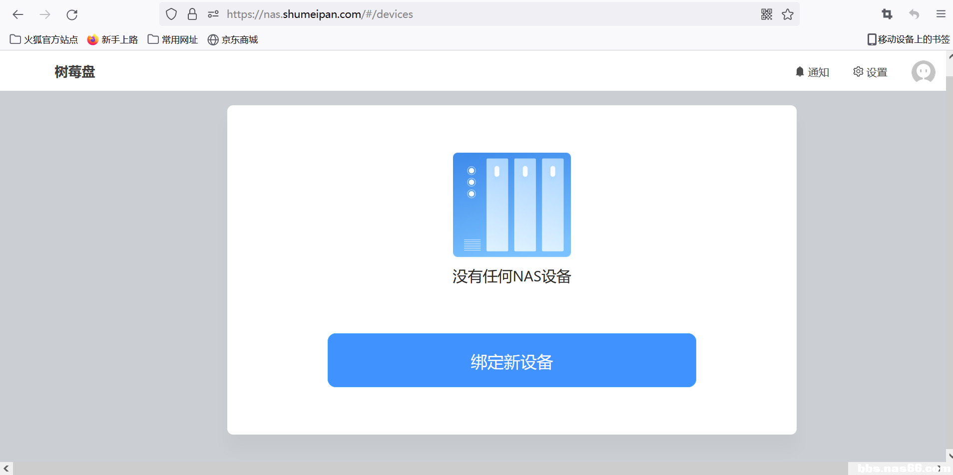Open site permissions icon in address bar

pos(213,14)
